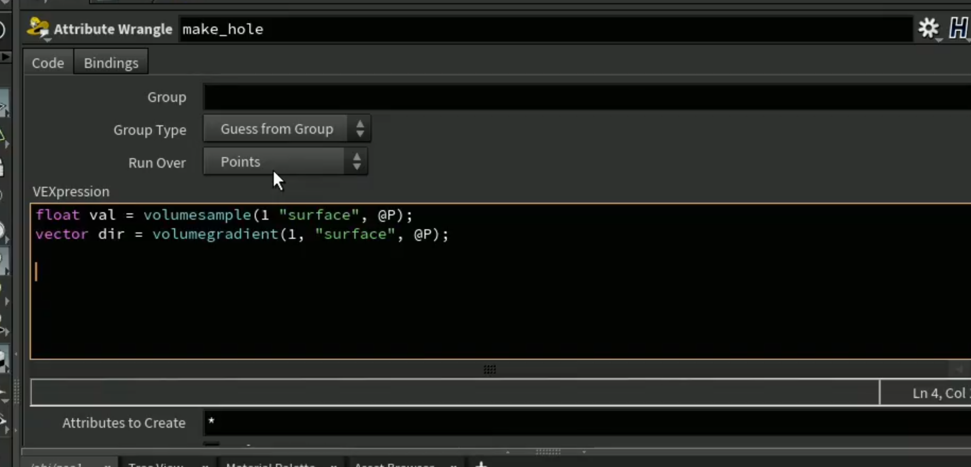Click the lower splitter grip handle
Image resolution: width=971 pixels, height=467 pixels.
[x=548, y=452]
